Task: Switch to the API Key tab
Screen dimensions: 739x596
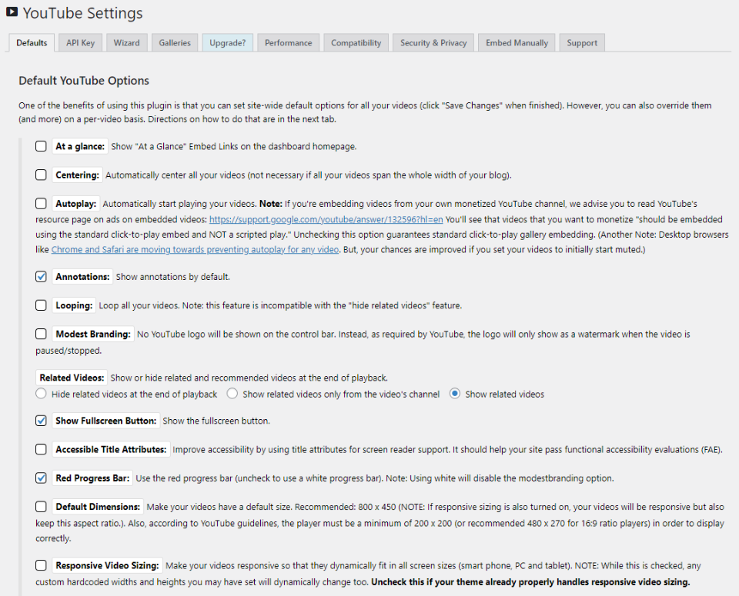Action: pyautogui.click(x=81, y=43)
